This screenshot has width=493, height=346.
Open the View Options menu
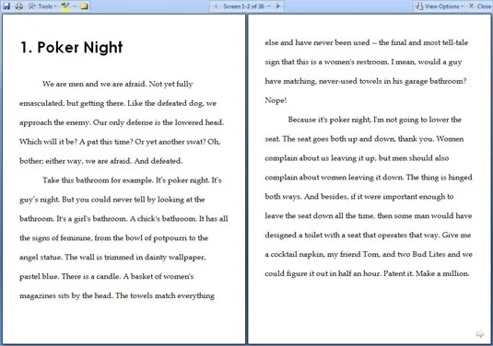tap(439, 6)
